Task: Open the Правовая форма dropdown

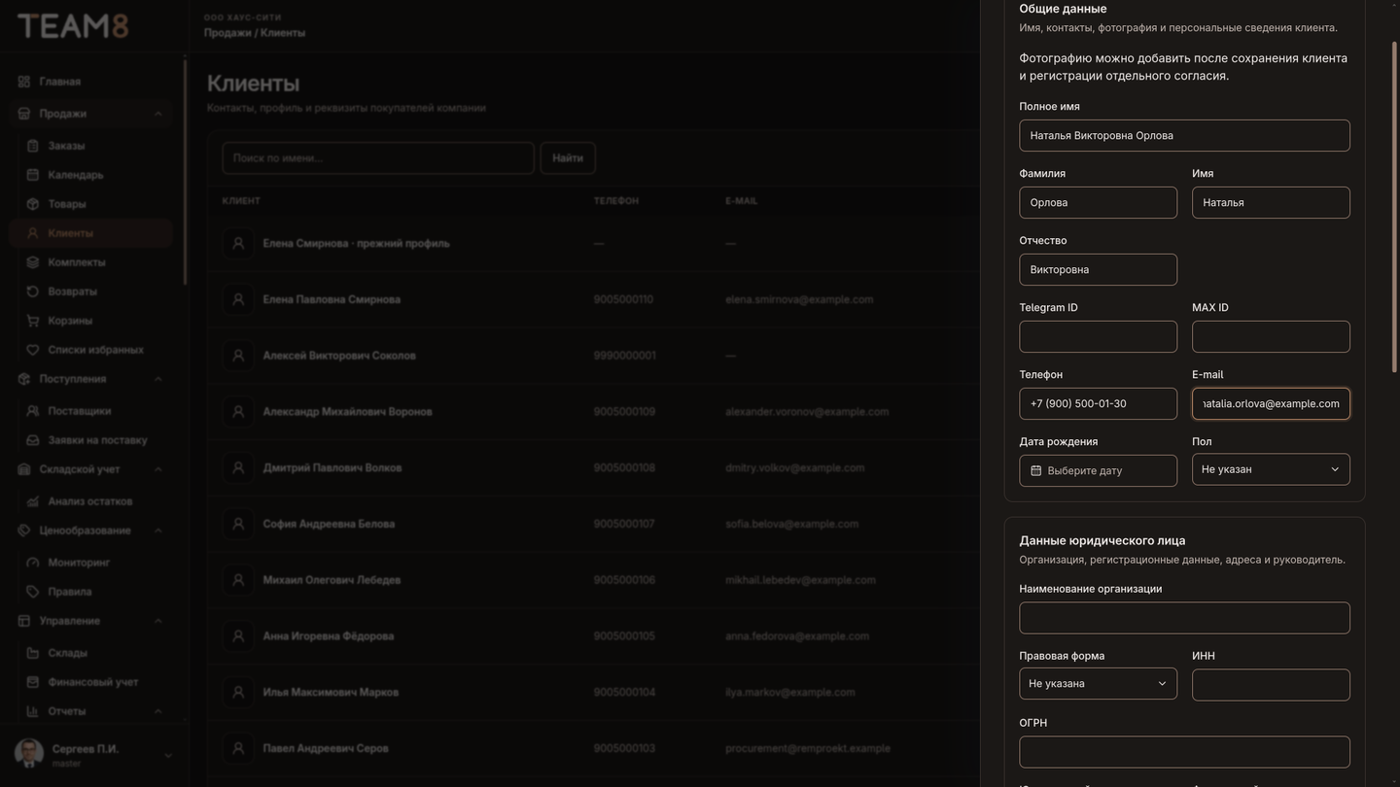Action: pos(1098,684)
